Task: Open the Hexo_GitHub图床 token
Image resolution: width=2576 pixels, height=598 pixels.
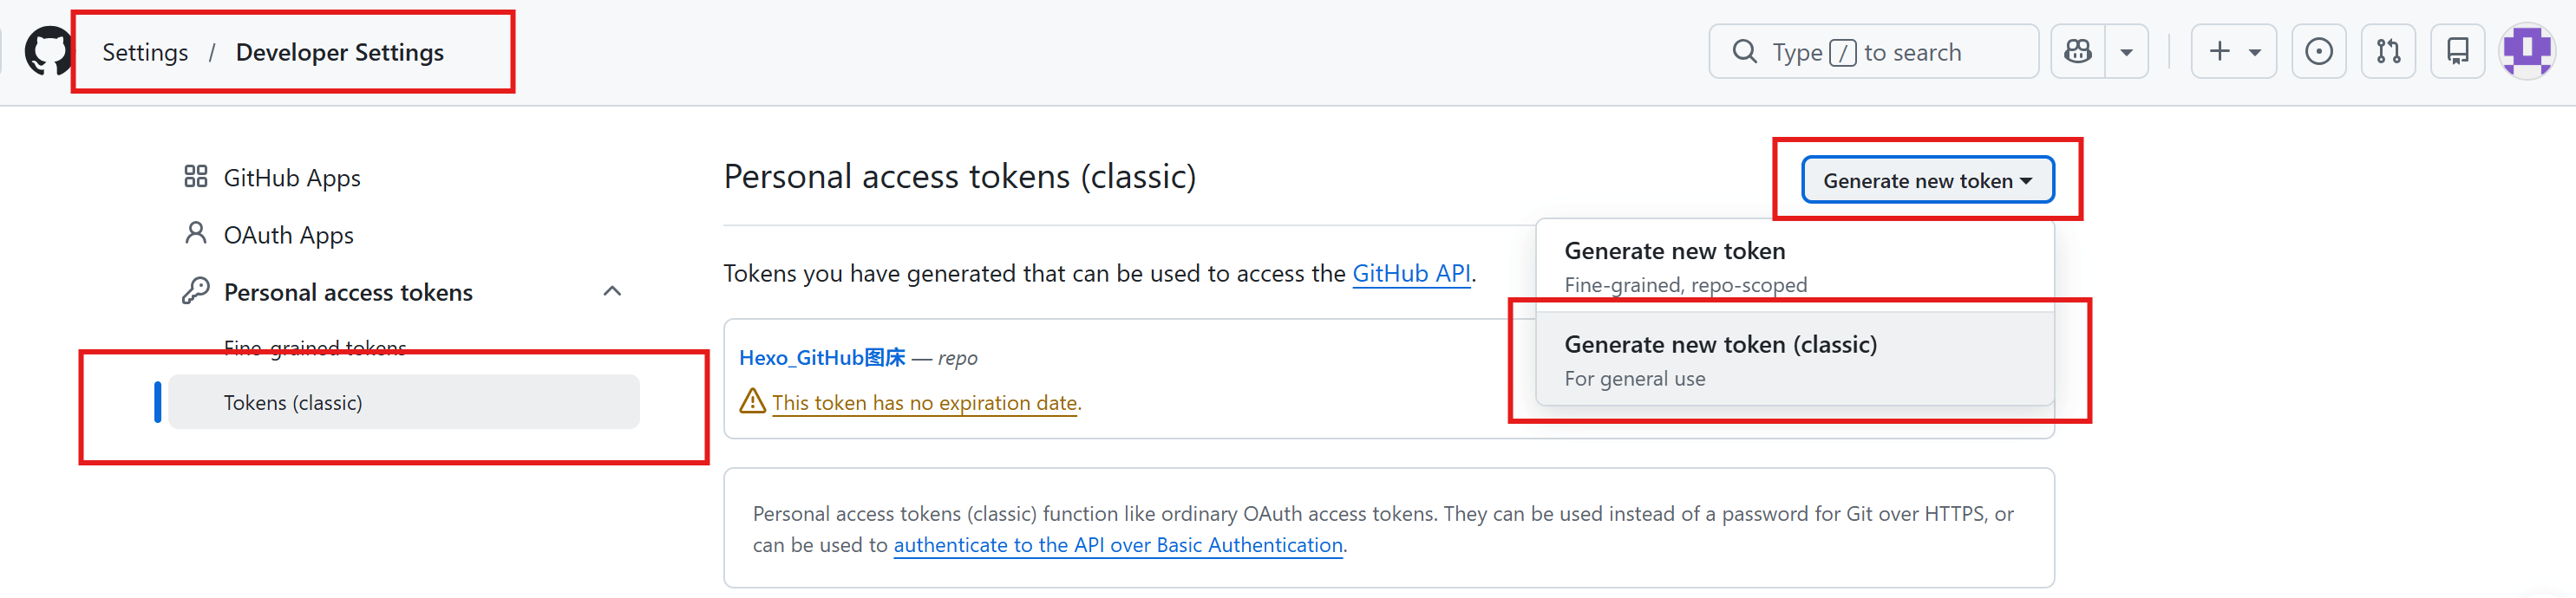Action: 822,357
